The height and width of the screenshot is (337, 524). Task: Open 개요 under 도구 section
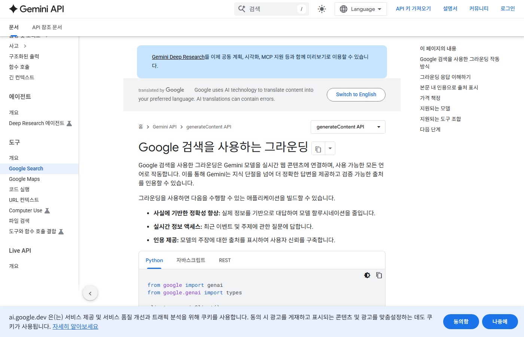14,158
